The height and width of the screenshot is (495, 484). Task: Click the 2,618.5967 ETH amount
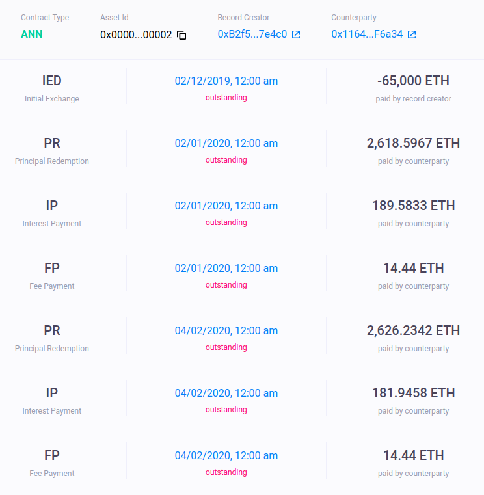[413, 143]
